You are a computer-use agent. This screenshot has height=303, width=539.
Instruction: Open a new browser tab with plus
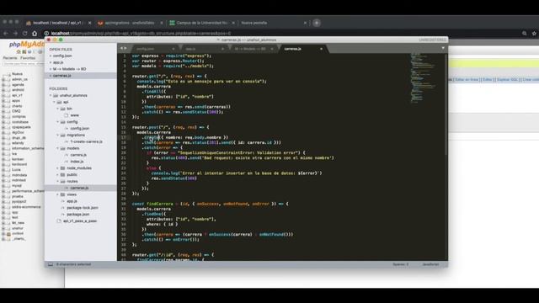pyautogui.click(x=317, y=23)
